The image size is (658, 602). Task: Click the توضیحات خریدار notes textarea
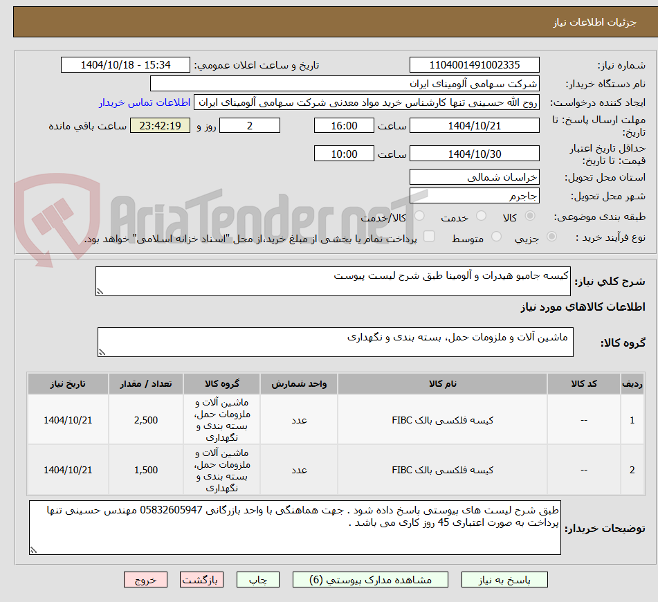295,527
